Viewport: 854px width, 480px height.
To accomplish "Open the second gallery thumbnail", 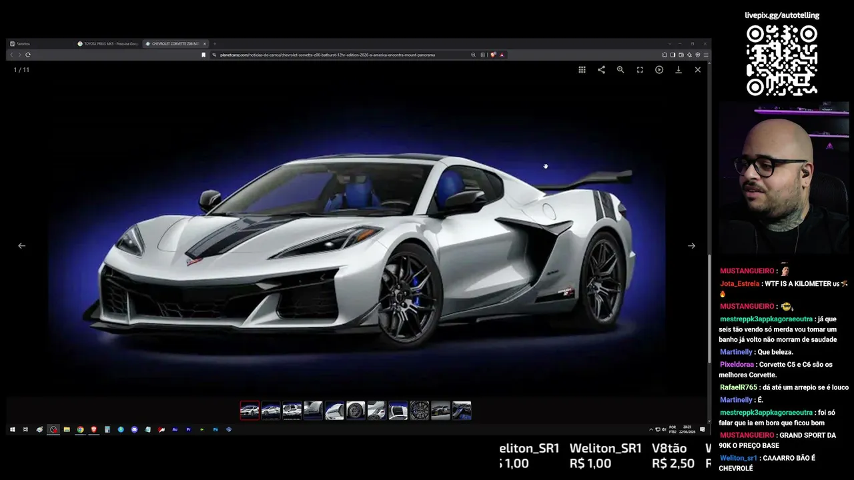I will 271,411.
